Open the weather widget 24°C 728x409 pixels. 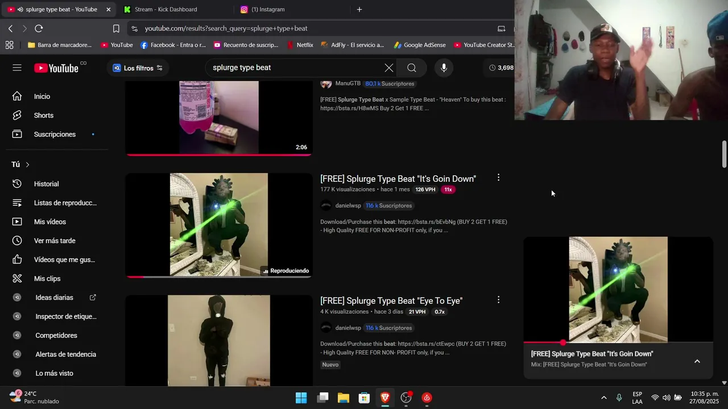[34, 398]
